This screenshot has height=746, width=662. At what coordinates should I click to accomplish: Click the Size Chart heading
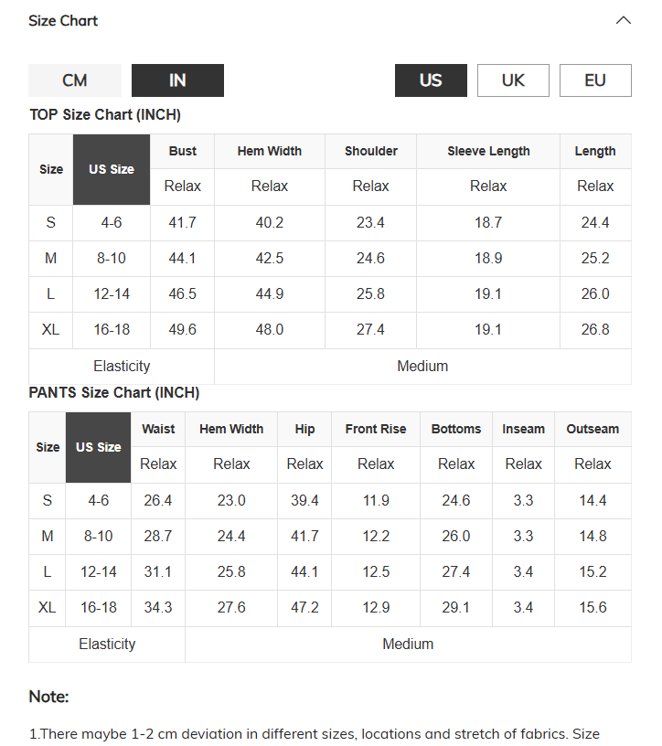pyautogui.click(x=63, y=21)
